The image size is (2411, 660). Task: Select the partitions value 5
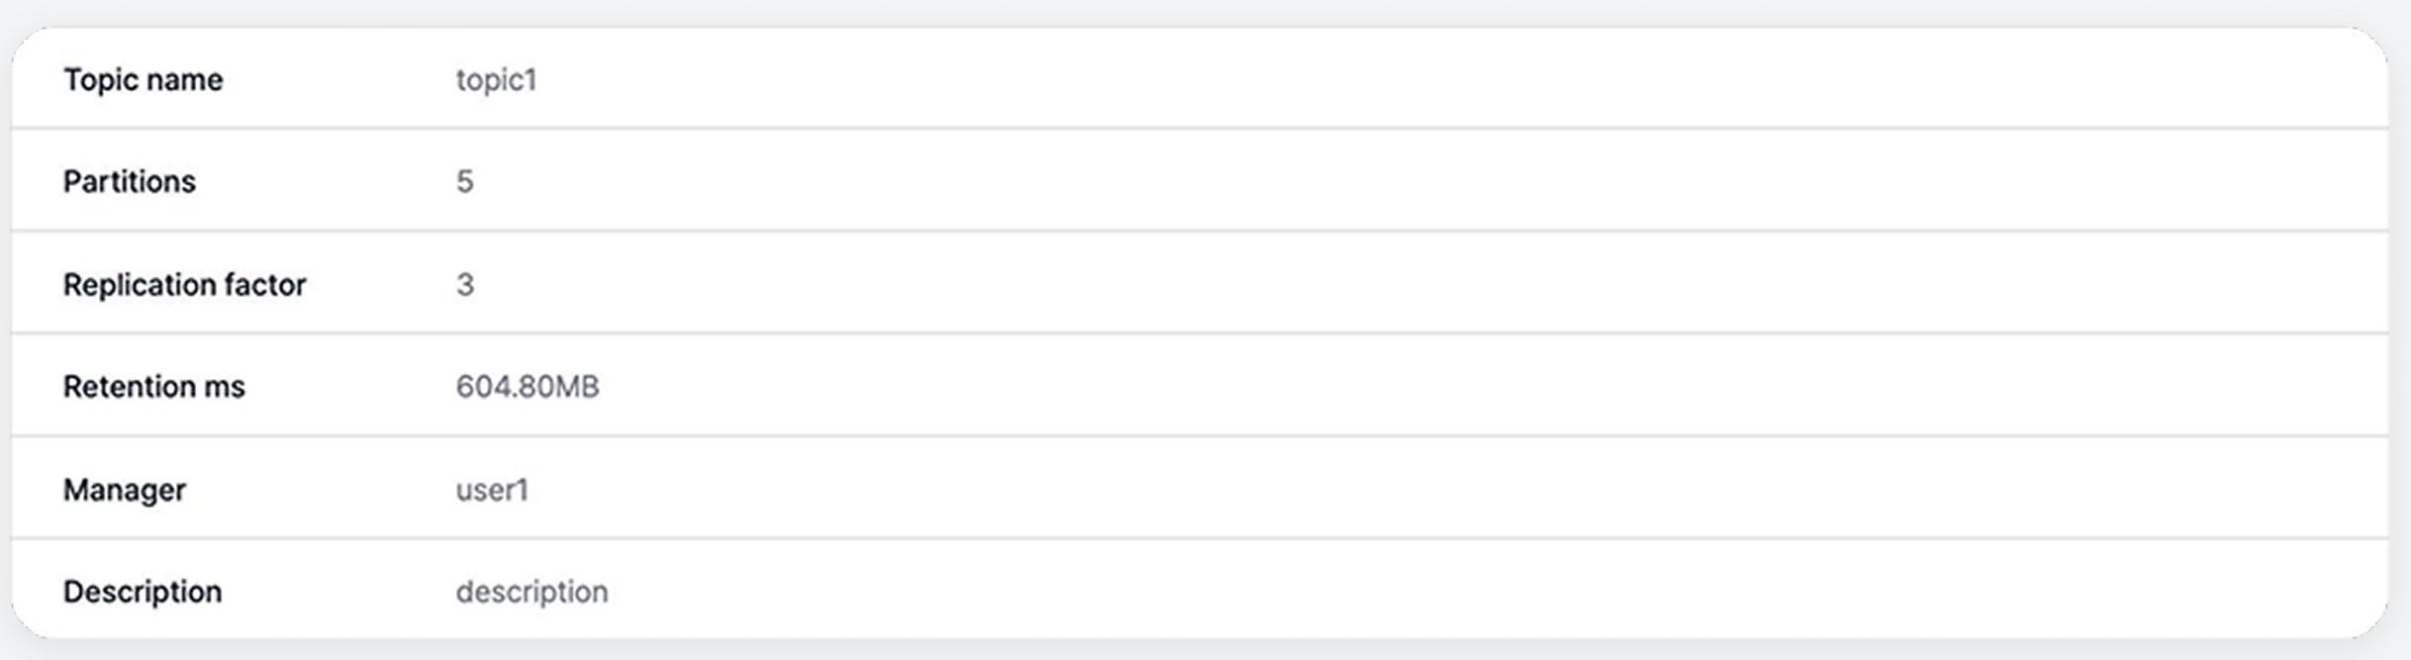pos(464,181)
